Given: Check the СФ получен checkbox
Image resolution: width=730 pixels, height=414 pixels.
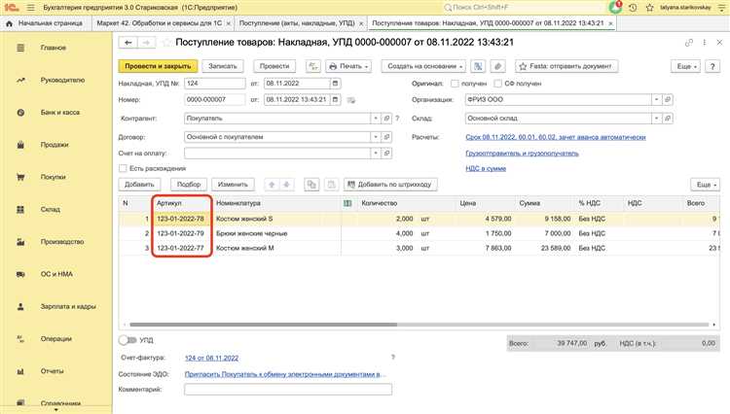Looking at the screenshot, I should coord(497,84).
